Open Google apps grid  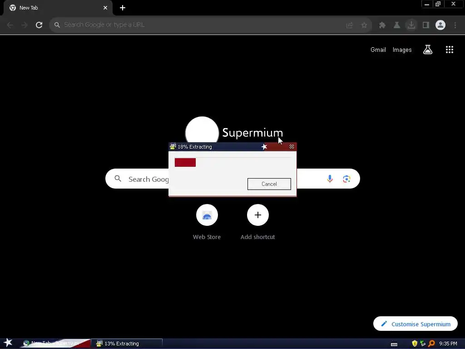pyautogui.click(x=450, y=50)
